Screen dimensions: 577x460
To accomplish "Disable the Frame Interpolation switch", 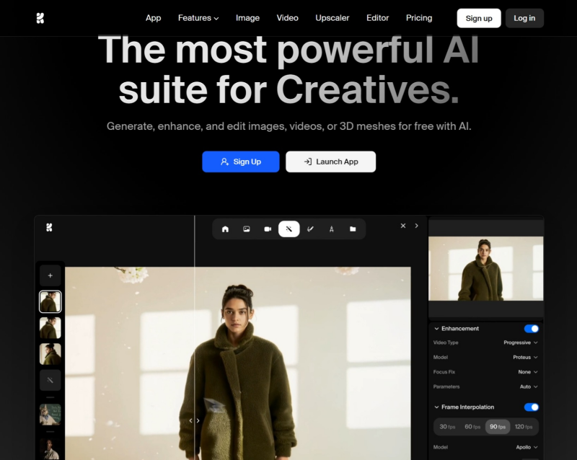I will click(x=531, y=407).
